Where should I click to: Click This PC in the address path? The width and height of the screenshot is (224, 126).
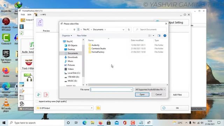pos(86,29)
